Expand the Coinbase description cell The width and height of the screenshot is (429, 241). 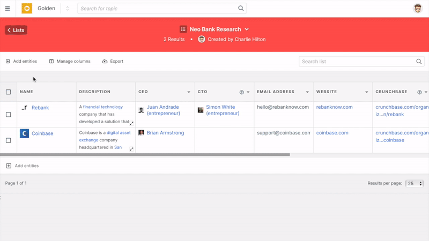(131, 149)
